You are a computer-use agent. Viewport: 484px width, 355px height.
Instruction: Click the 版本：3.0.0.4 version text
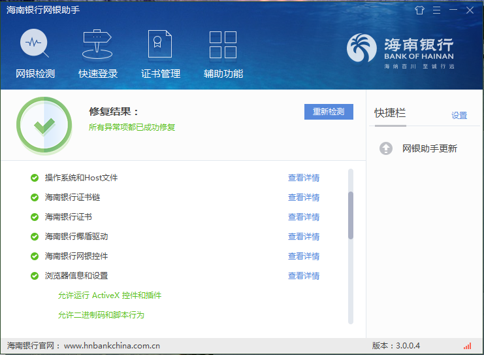396,346
